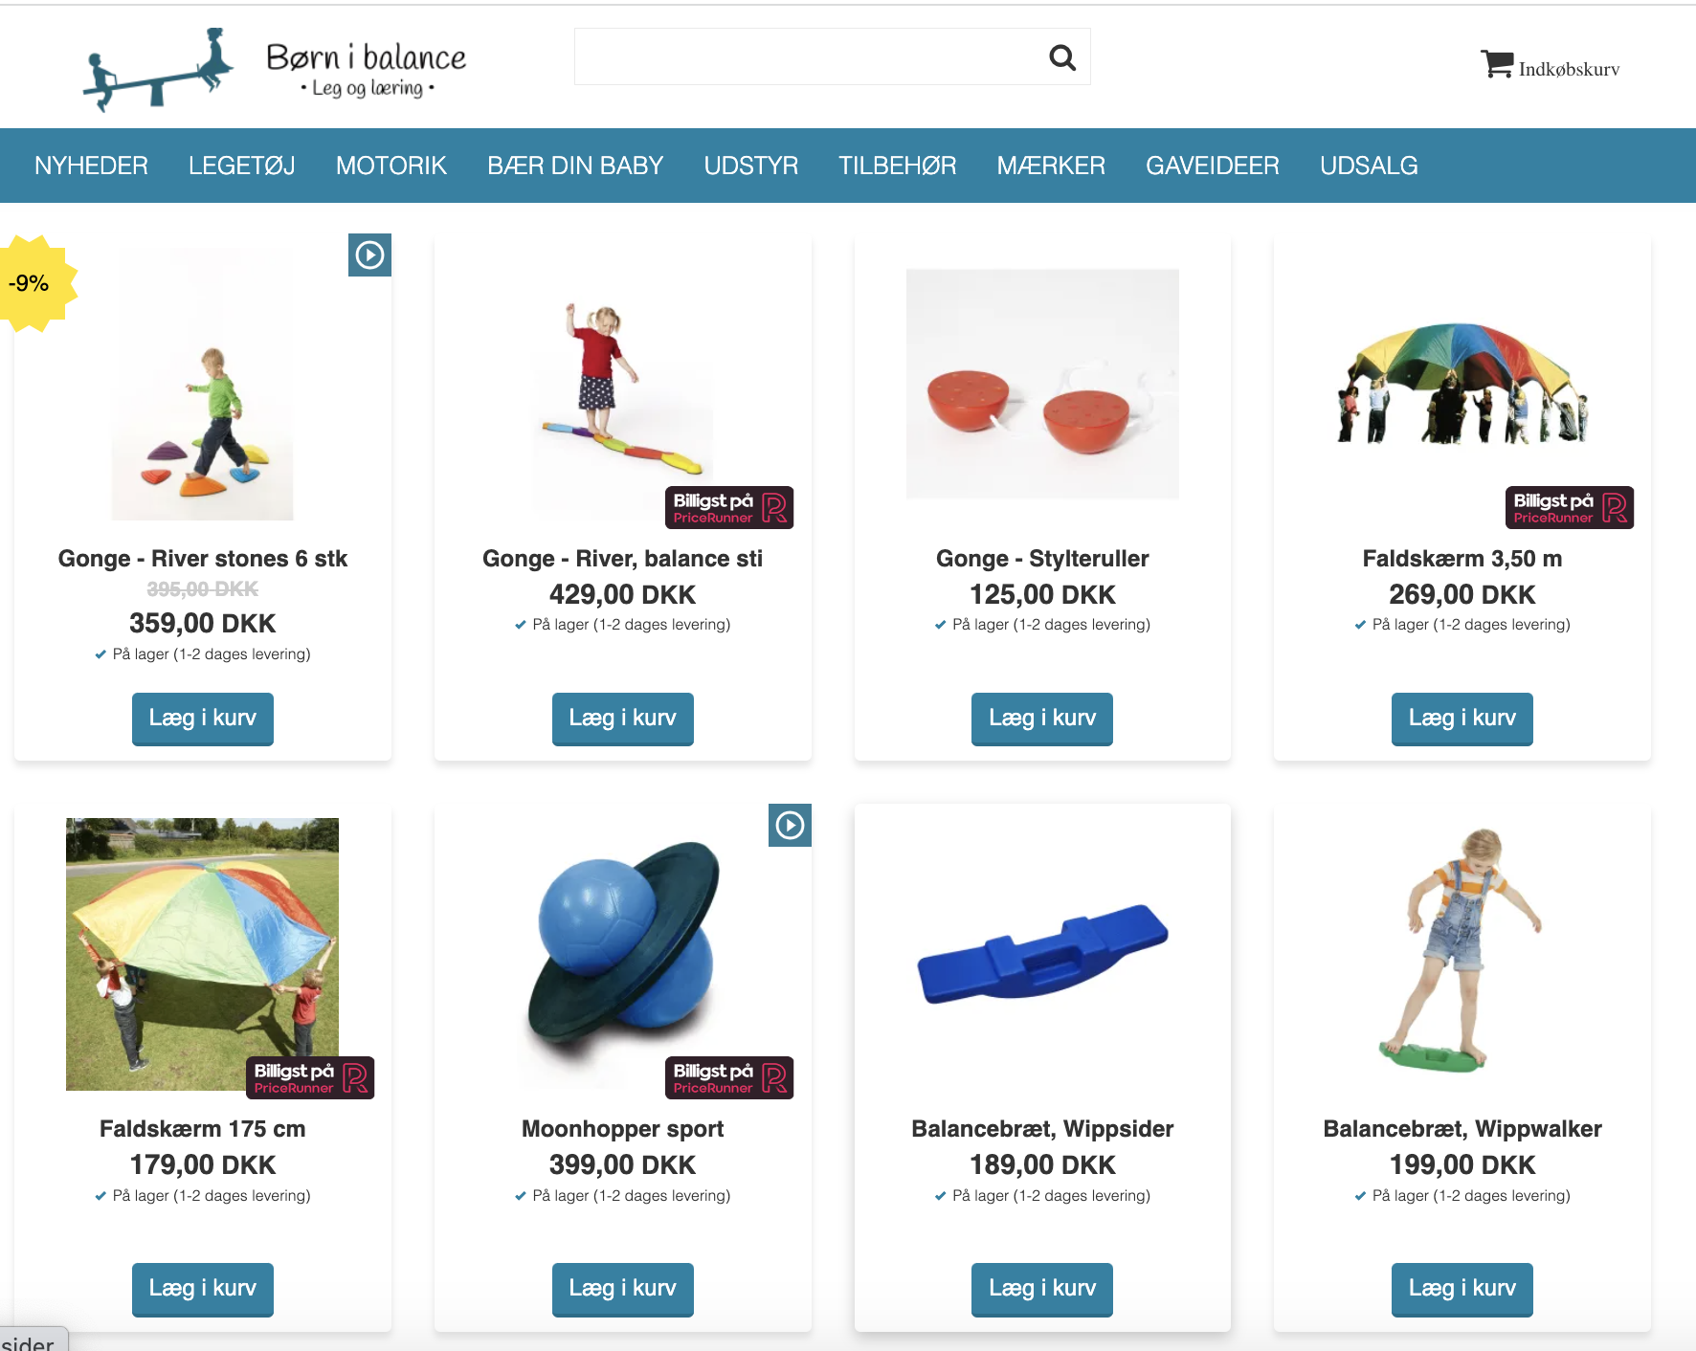
Task: Add Gonge River stones 6 stk to cart
Action: (203, 719)
